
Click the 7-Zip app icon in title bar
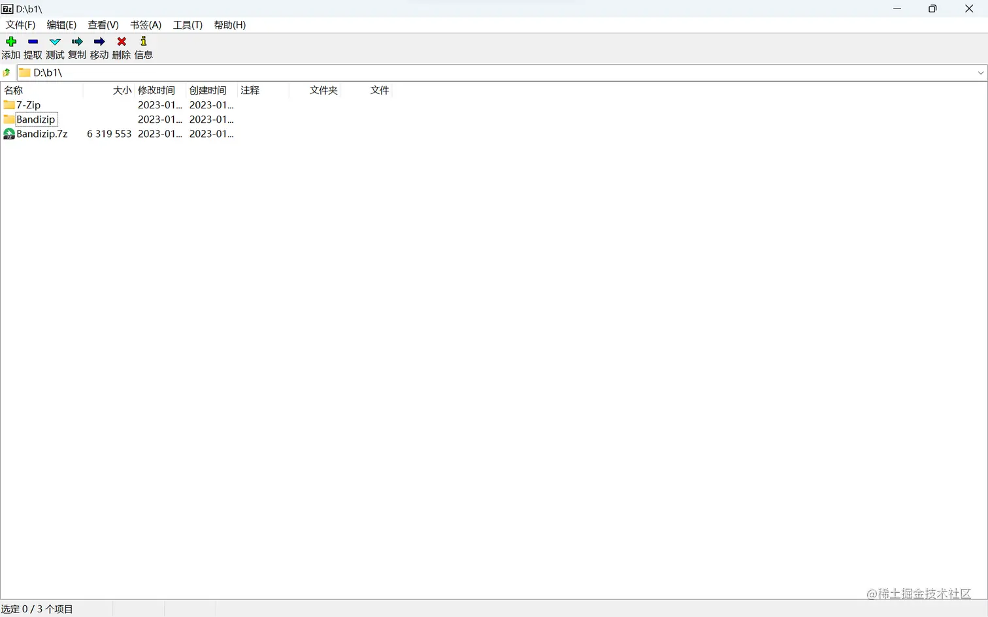7,8
